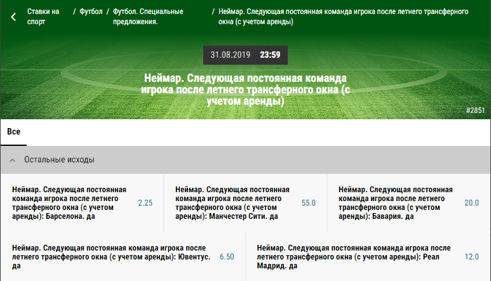Bet on Барселона at odds 2.25
The height and width of the screenshot is (281, 491).
(145, 203)
